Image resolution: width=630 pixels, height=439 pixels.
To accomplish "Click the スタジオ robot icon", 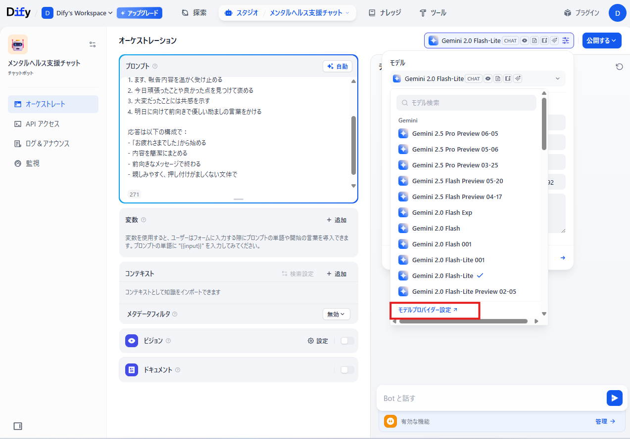I will [228, 13].
